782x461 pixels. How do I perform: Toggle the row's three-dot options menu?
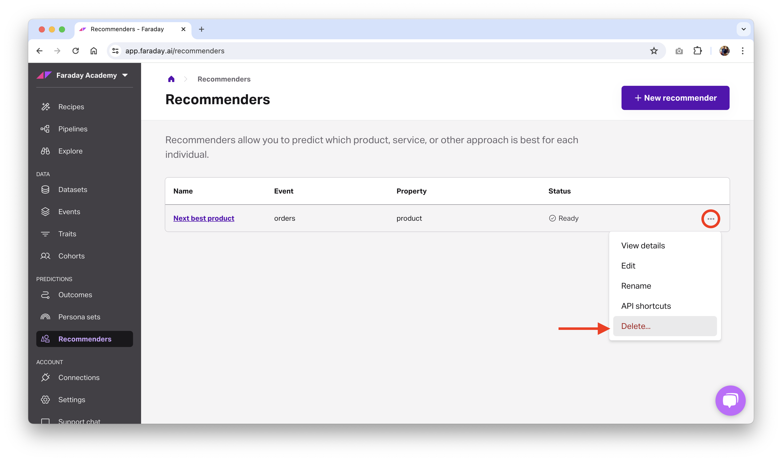[710, 219]
